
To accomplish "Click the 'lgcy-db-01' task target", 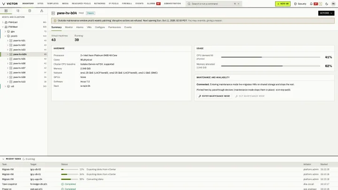I will pyautogui.click(x=36, y=174).
